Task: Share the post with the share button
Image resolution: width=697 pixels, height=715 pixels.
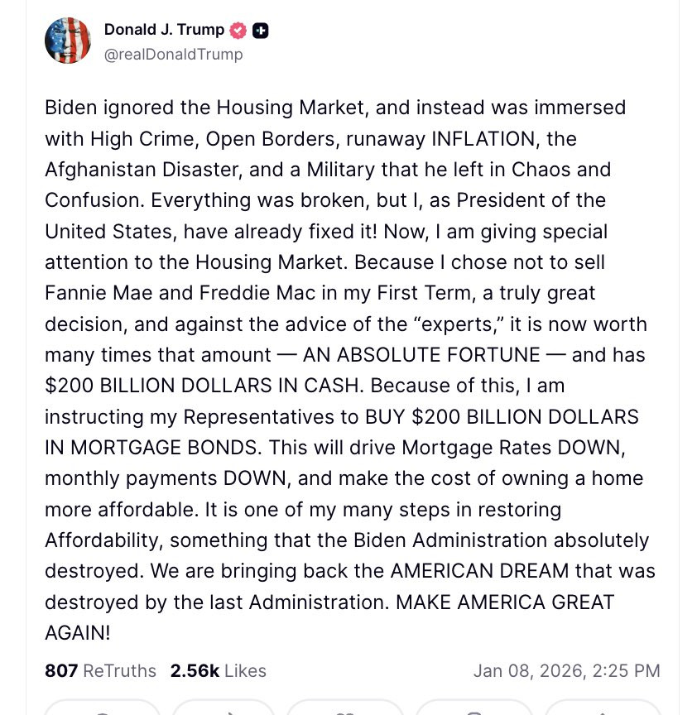Action: [603, 708]
